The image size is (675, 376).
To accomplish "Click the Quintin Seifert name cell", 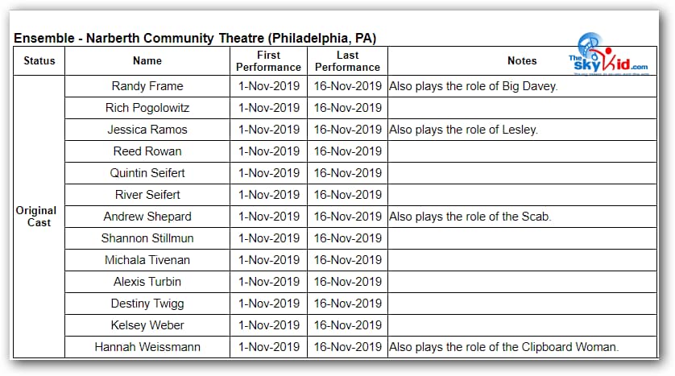I will [x=147, y=173].
